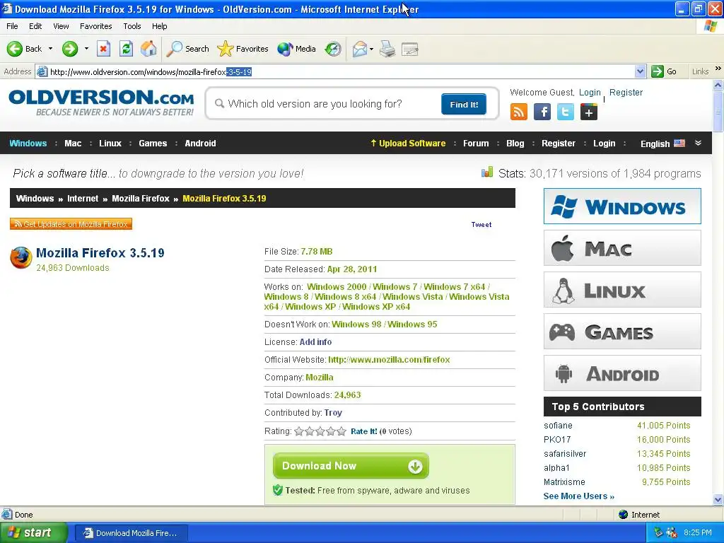Click the Firefox logo icon

[x=21, y=257]
